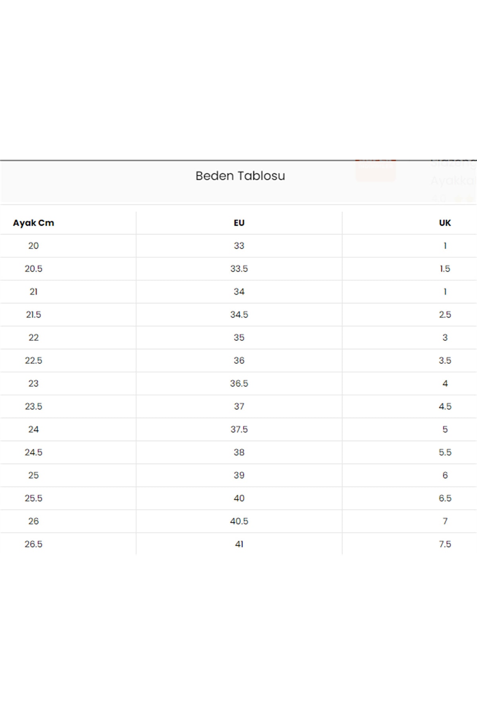Select EU size 40.5 value
This screenshot has width=477, height=715.
[x=239, y=521]
